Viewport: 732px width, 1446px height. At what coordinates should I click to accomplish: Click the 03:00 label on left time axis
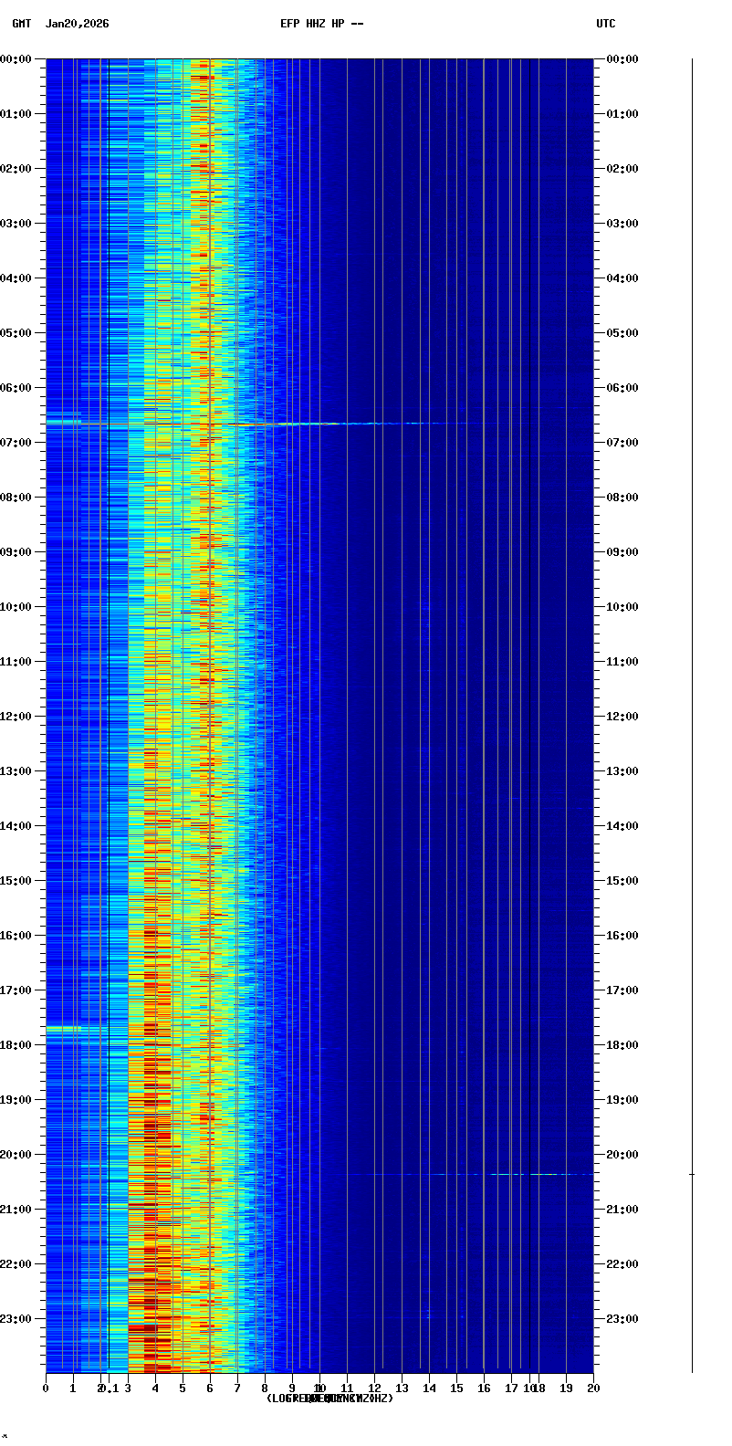[16, 224]
